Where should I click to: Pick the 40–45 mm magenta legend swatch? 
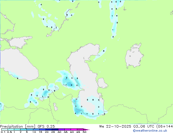[x=74, y=129]
